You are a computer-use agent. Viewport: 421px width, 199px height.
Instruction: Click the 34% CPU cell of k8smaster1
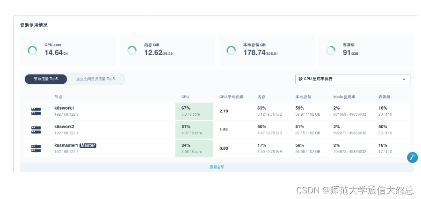point(195,148)
